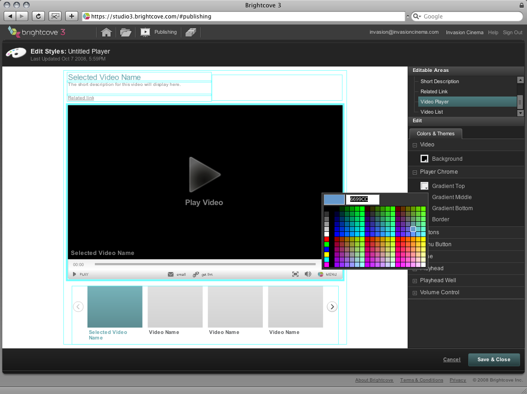
Task: Click the next arrow in video carousel
Action: click(332, 307)
